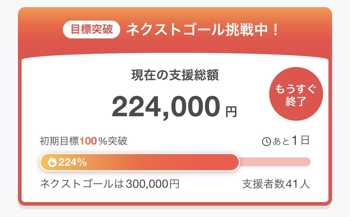Tap the white 目標突破 badge
The image size is (350, 217).
point(92,30)
